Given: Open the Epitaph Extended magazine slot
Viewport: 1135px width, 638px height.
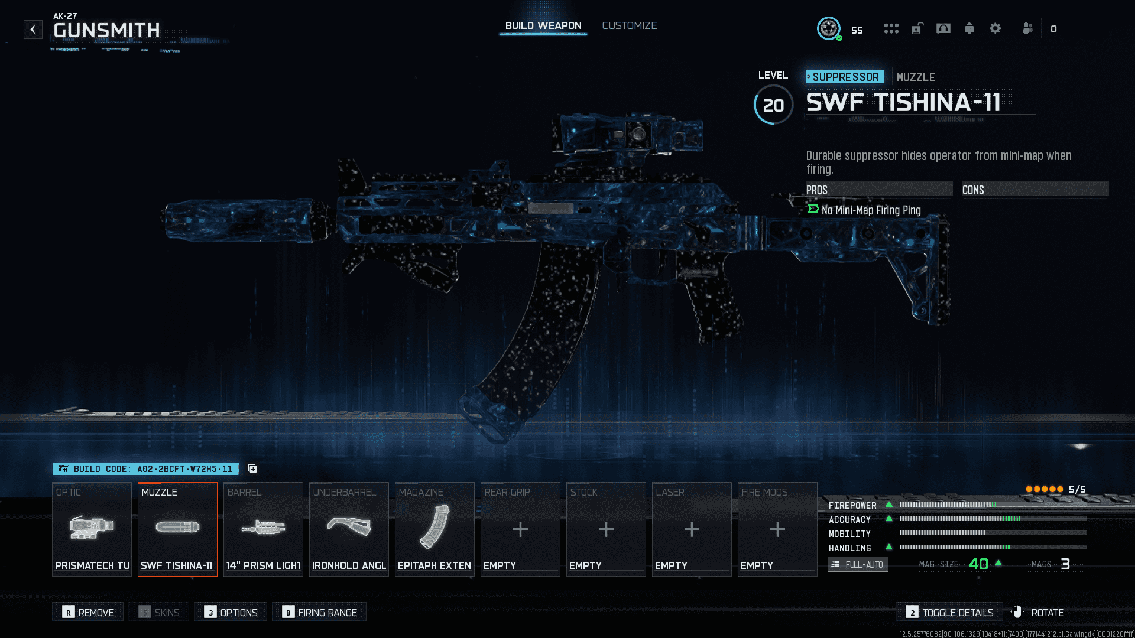Looking at the screenshot, I should [434, 528].
